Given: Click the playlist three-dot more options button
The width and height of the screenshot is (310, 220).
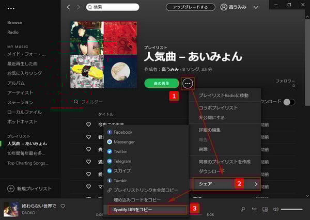Looking at the screenshot, I should click(188, 84).
